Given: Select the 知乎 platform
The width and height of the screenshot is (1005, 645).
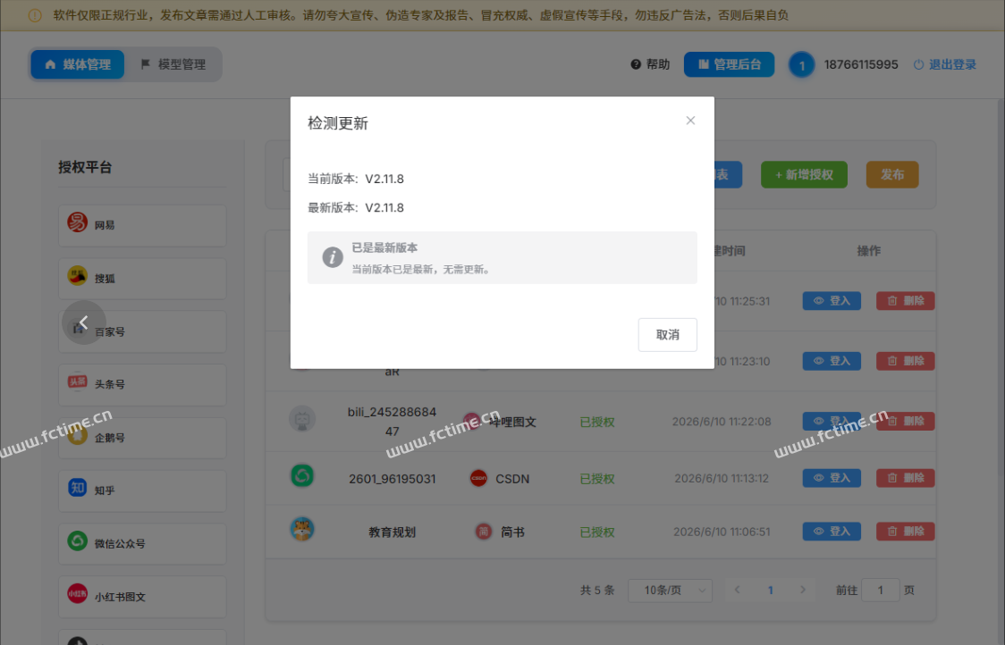Looking at the screenshot, I should tap(142, 491).
